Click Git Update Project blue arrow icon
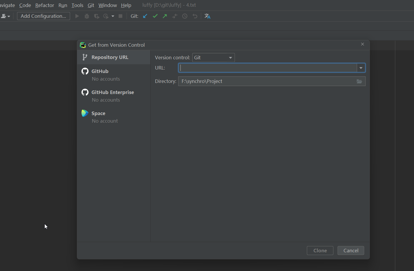The image size is (414, 271). pyautogui.click(x=145, y=16)
